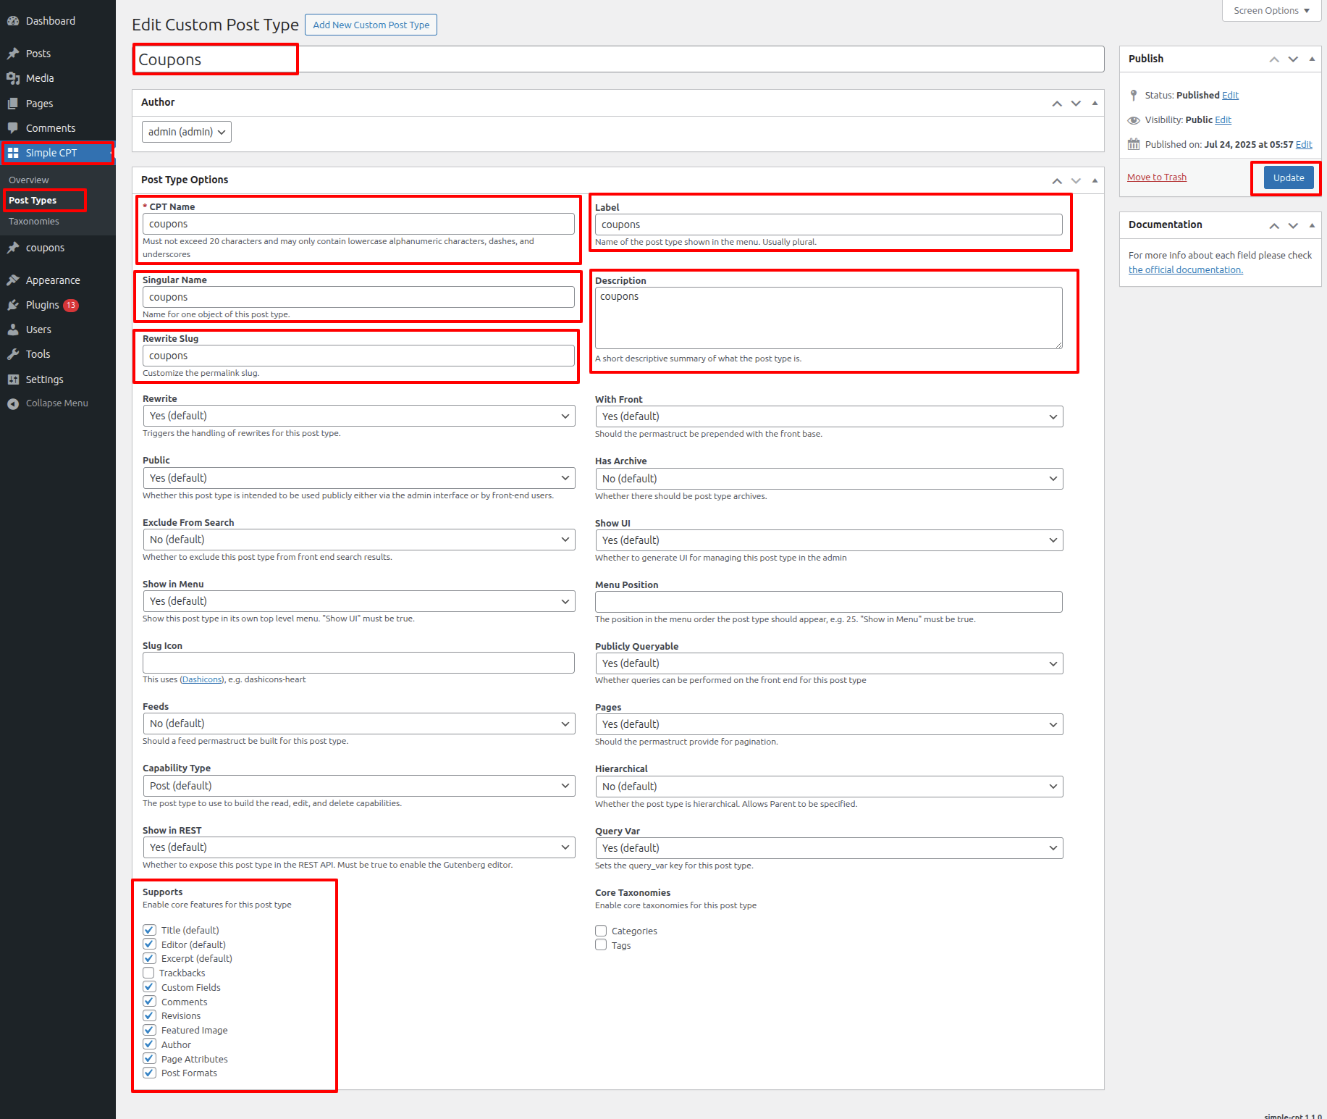Uncheck the Featured Image support checkbox

click(x=149, y=1030)
